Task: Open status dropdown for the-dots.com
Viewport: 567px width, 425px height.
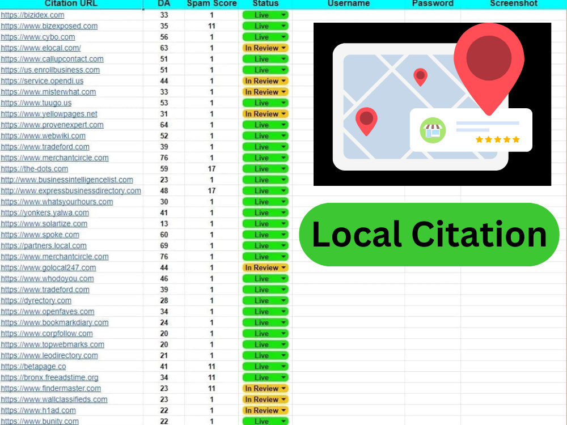Action: point(284,169)
